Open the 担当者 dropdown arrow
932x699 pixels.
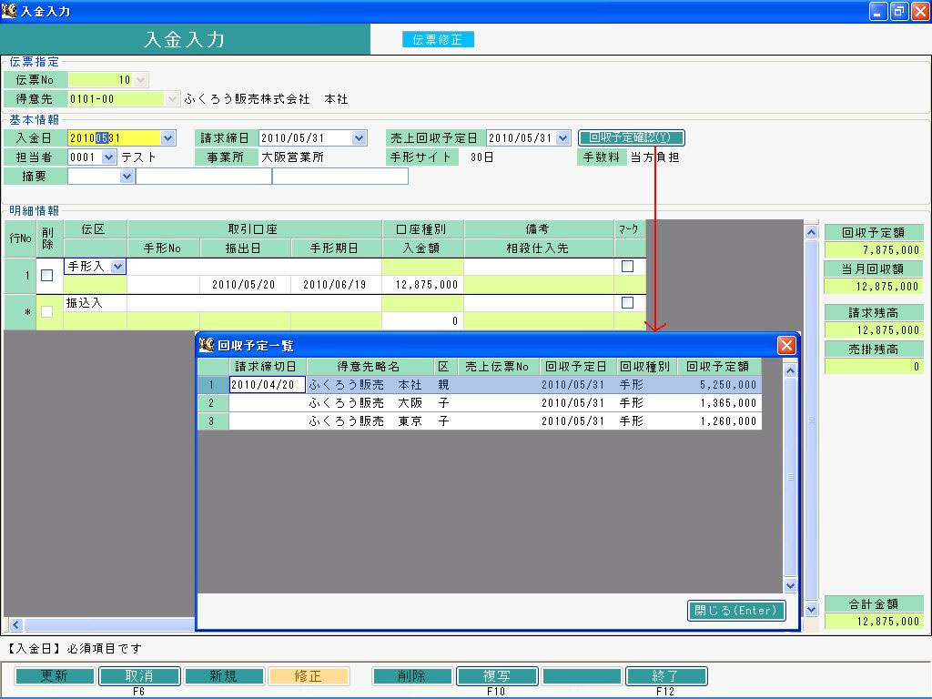(108, 157)
